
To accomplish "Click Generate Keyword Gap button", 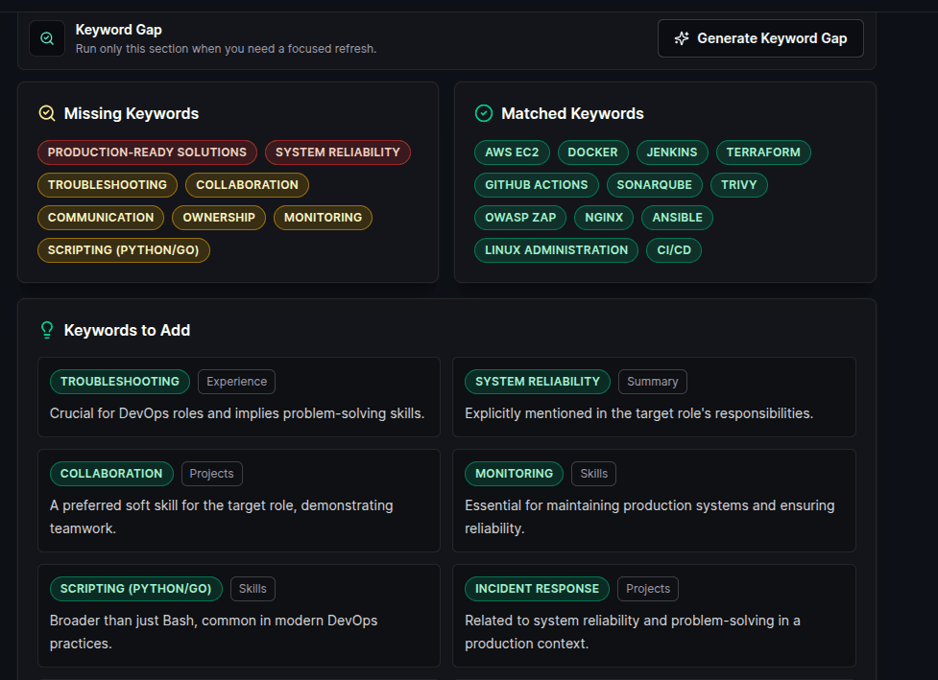I will (x=760, y=38).
